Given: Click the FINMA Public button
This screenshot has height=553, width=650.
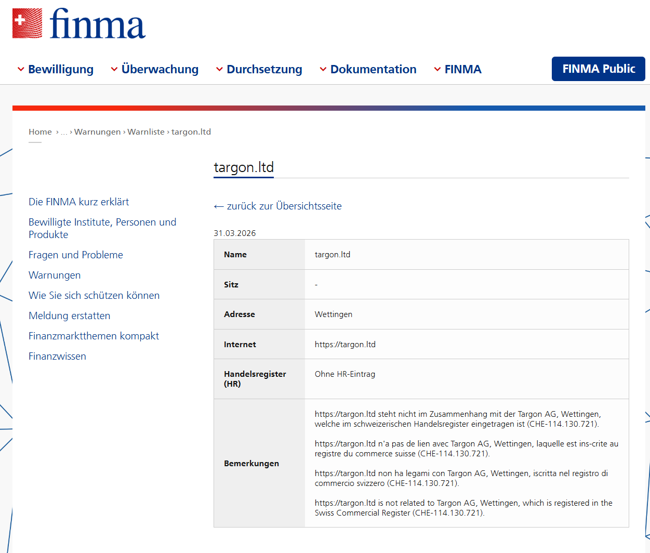Looking at the screenshot, I should [x=599, y=69].
